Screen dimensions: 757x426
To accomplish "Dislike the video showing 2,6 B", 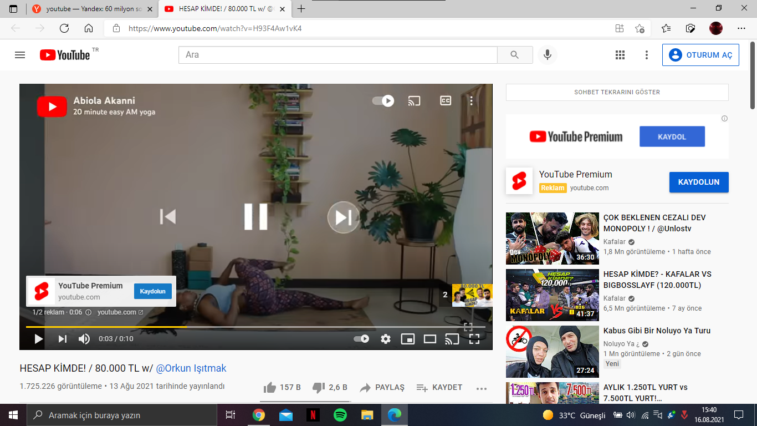I will (x=330, y=387).
